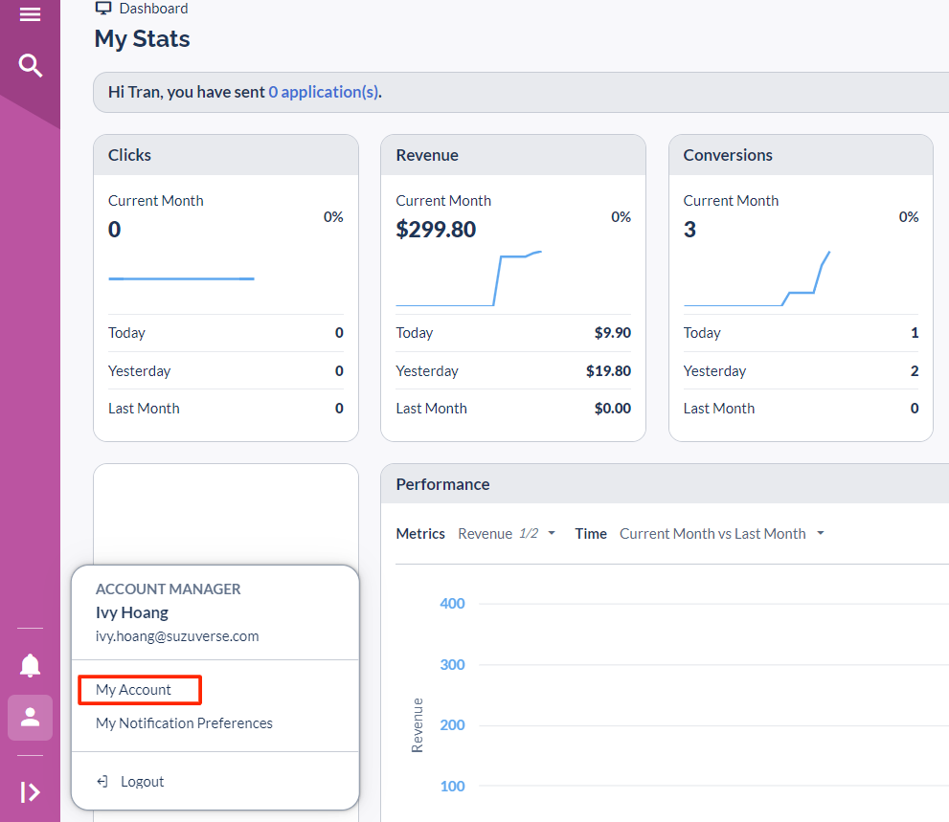Open the notifications bell icon
The width and height of the screenshot is (949, 822).
pyautogui.click(x=31, y=664)
